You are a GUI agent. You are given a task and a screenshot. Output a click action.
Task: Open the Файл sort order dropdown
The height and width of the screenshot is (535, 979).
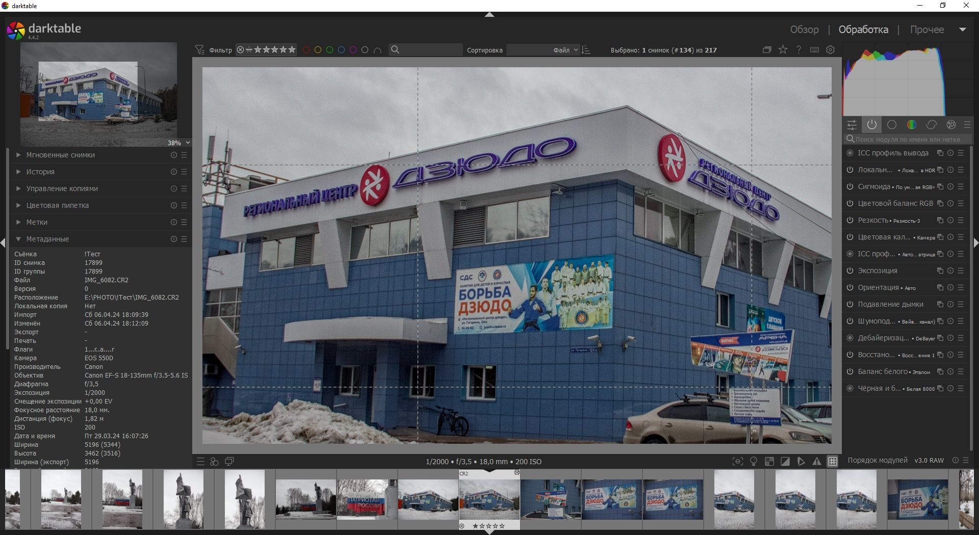544,50
